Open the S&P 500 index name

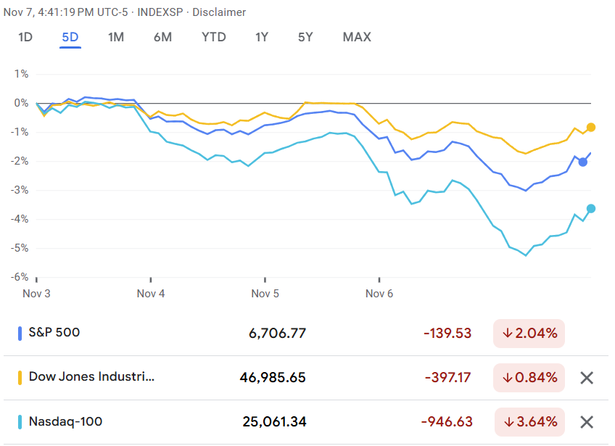click(54, 333)
